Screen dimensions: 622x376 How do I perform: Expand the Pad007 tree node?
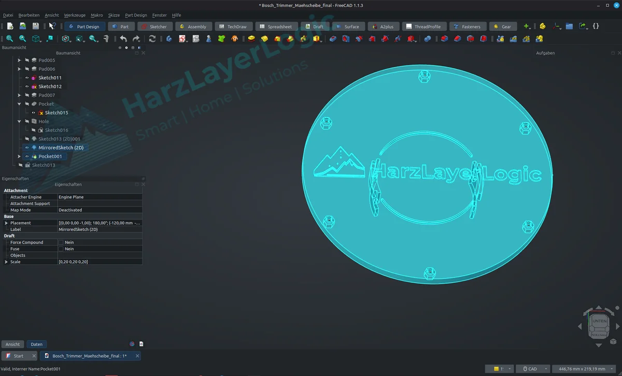[19, 95]
